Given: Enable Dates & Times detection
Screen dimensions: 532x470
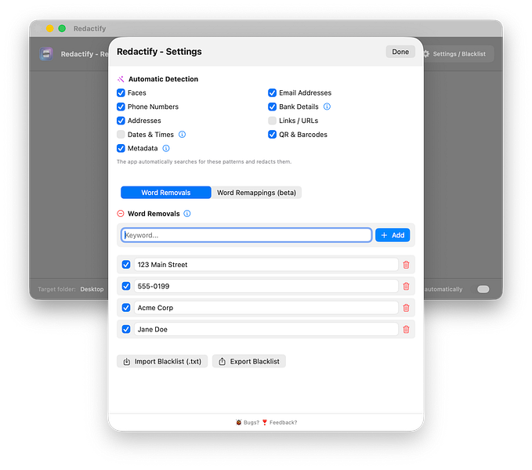Looking at the screenshot, I should coord(121,135).
